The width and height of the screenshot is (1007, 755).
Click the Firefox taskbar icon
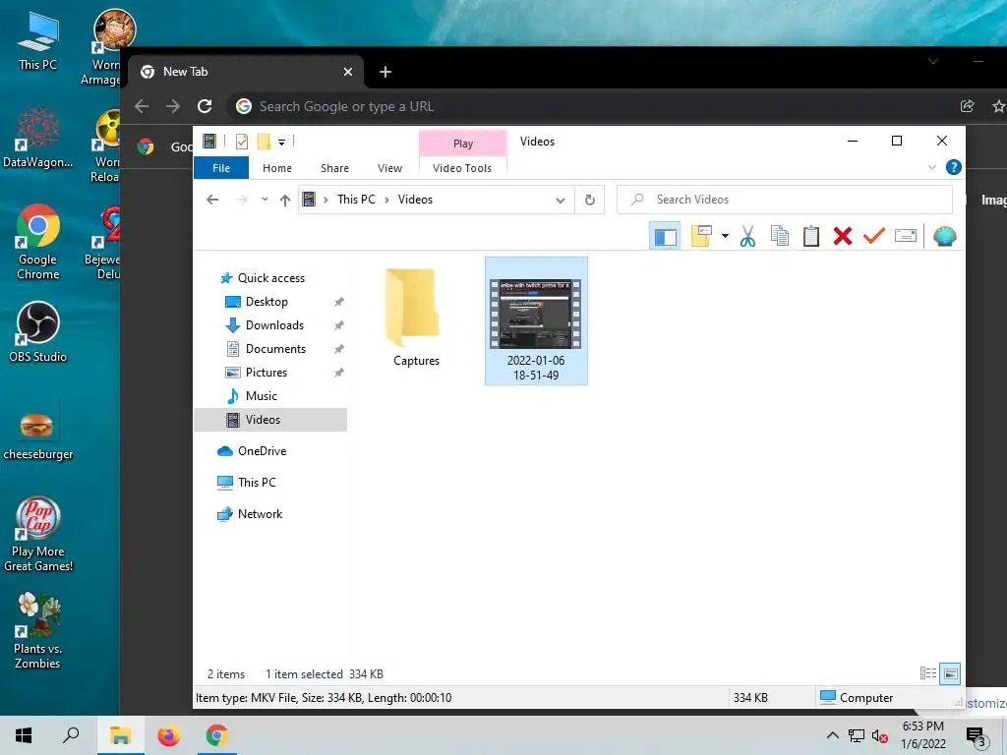pos(169,735)
